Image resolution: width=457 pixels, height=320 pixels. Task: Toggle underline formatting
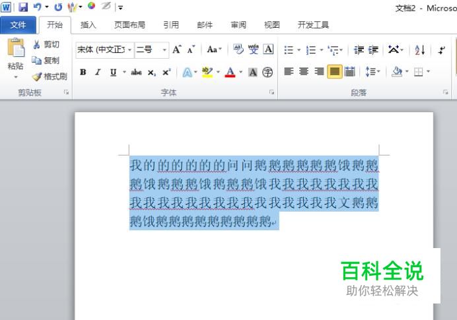coord(113,72)
